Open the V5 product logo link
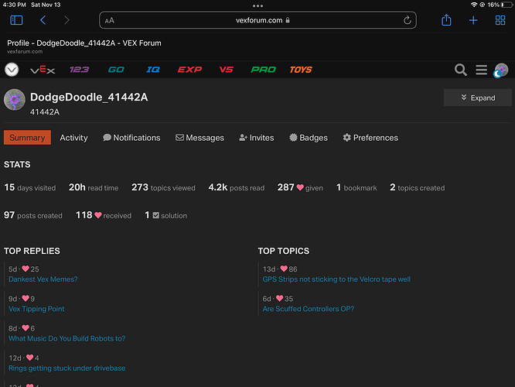Viewport: 515px width, 387px height. pyautogui.click(x=227, y=70)
